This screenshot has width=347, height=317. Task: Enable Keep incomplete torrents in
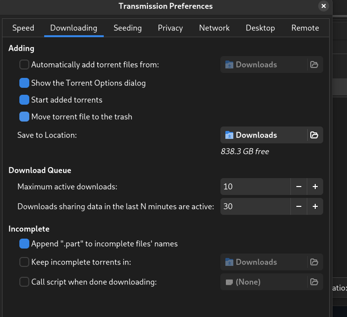click(x=24, y=262)
